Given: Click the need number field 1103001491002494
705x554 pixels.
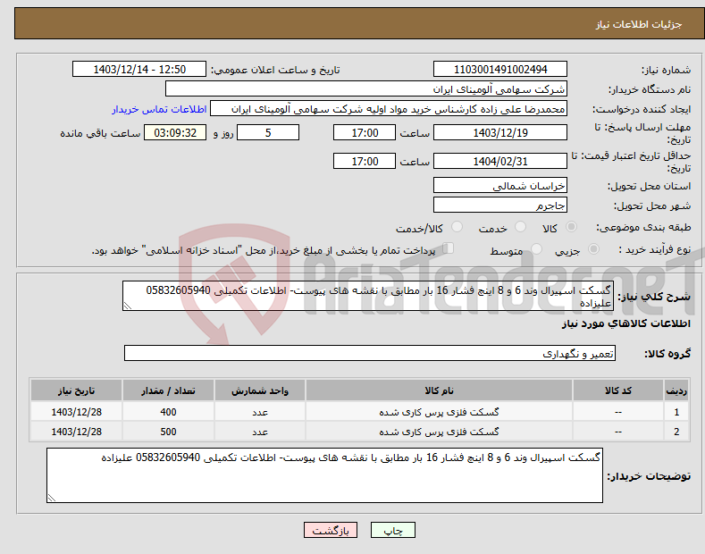Looking at the screenshot, I should [500, 70].
